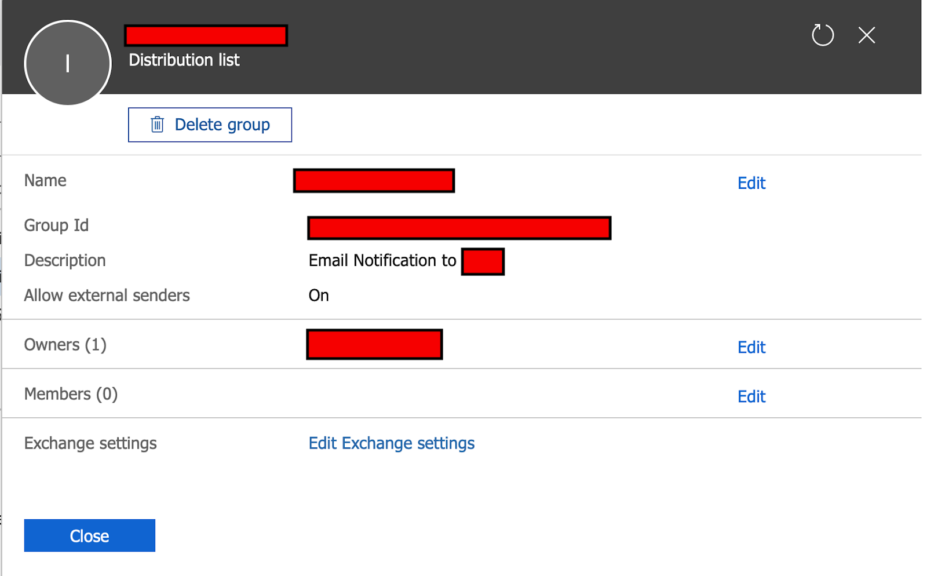Refresh the group details panel
This screenshot has width=927, height=576.
tap(822, 35)
